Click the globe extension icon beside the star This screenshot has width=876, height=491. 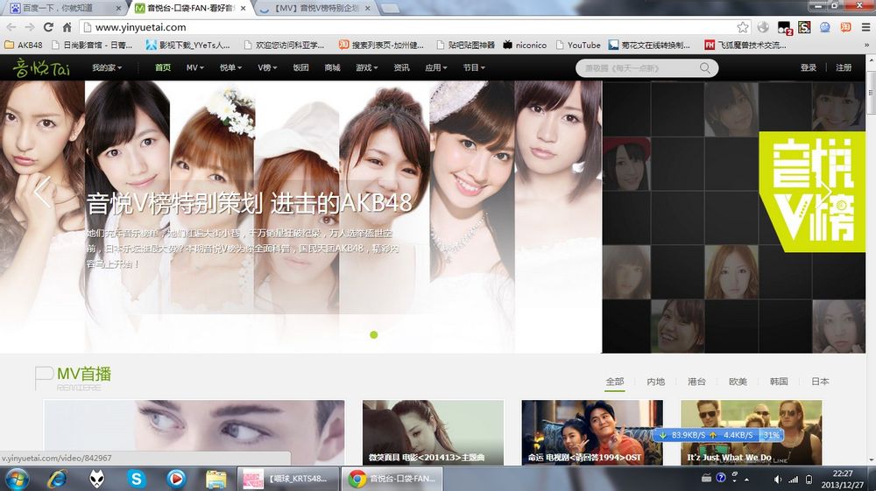coord(763,27)
